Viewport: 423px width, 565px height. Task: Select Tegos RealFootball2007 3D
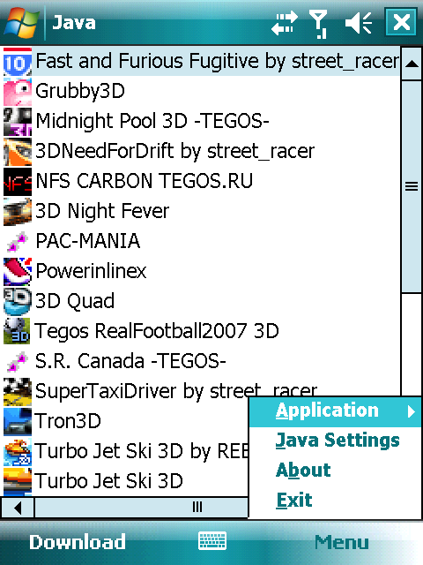click(157, 331)
